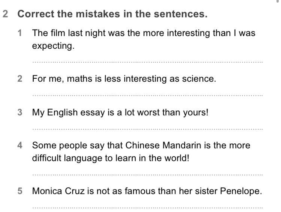Click the heading 'Correct the mistakes in the sentences'
Screen dimensions: 281x212
click(x=112, y=14)
